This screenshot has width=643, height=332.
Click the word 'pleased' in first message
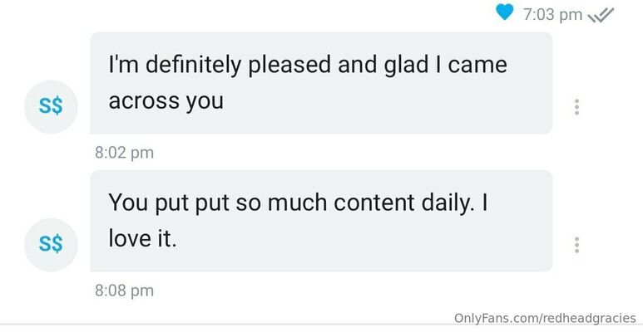click(x=289, y=66)
